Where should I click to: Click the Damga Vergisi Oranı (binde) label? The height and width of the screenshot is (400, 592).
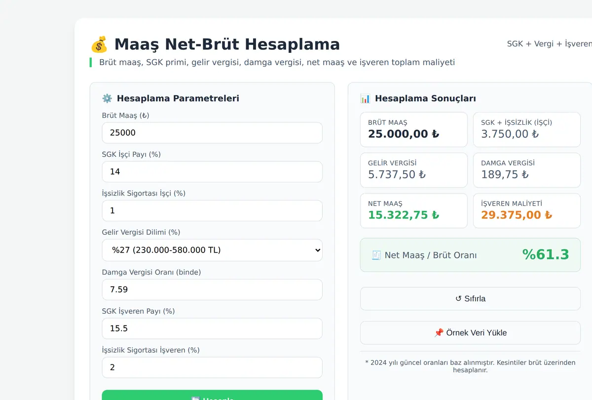click(x=151, y=272)
